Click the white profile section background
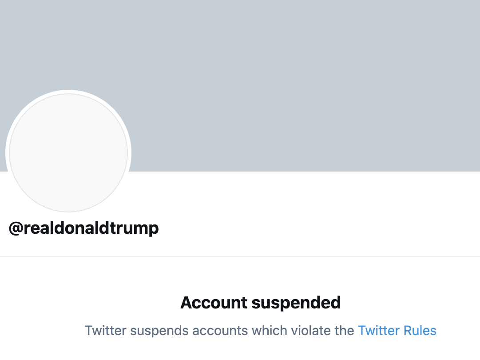Image resolution: width=480 pixels, height=360 pixels. coord(311,213)
